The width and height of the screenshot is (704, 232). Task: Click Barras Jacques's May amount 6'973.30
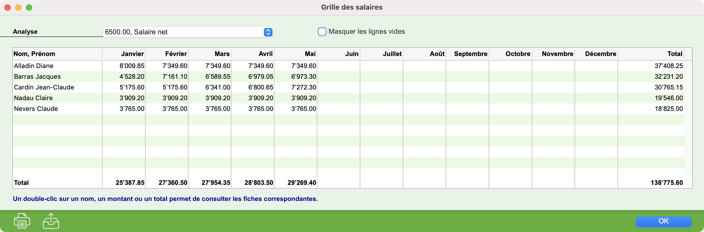(303, 77)
